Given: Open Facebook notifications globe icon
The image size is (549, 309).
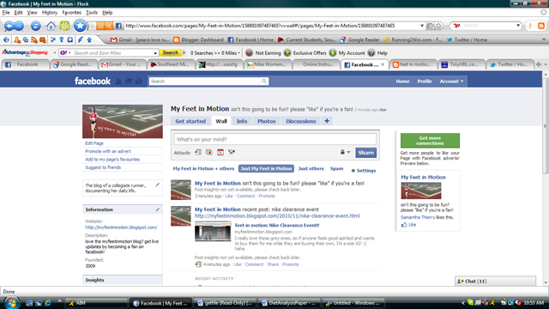Looking at the screenshot, I should click(139, 82).
